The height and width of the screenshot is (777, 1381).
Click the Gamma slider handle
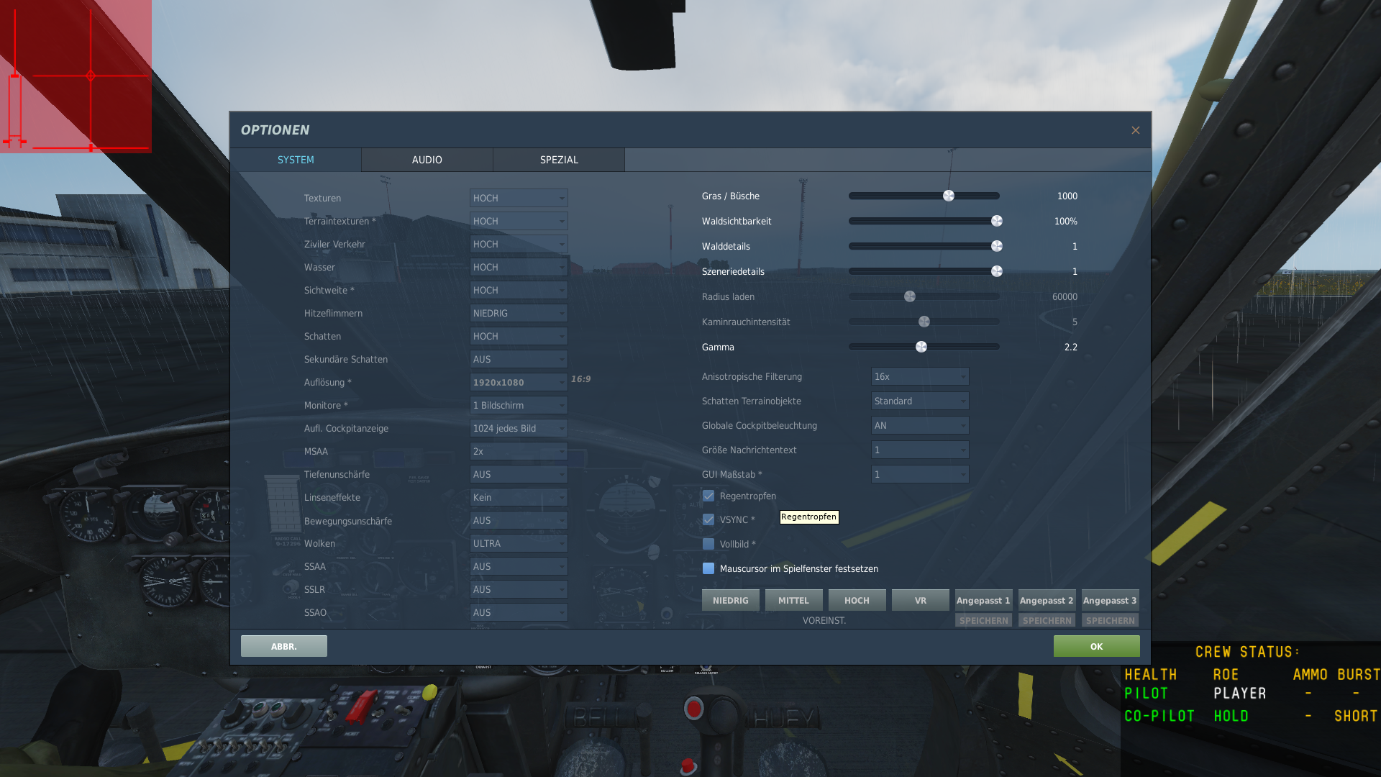pos(921,347)
